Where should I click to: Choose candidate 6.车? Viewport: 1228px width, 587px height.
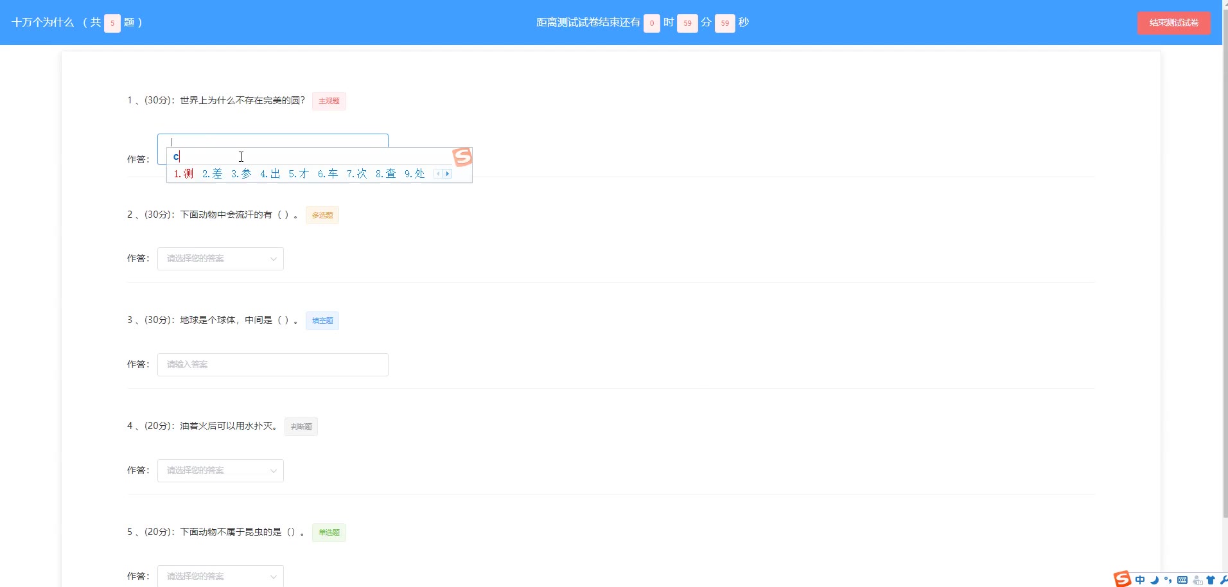point(328,173)
